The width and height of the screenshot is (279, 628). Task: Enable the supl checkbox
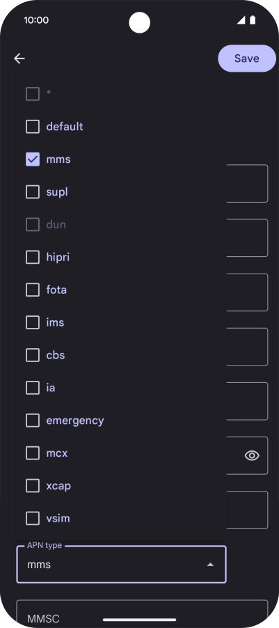[x=33, y=192]
